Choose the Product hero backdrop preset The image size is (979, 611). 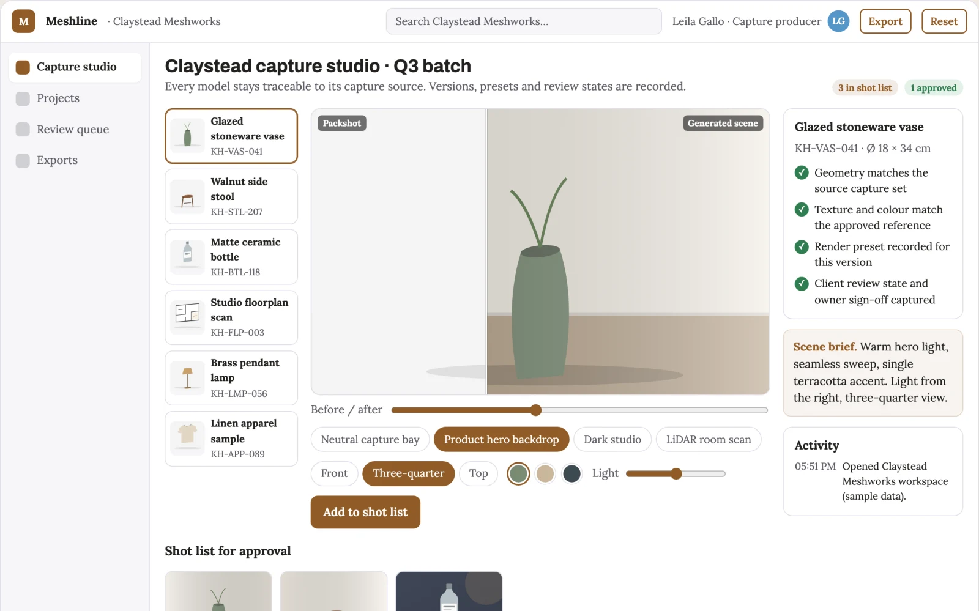coord(501,440)
